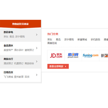Open the Suning.com merchant logo
Viewport: 108px width, 108px height.
(x=91, y=56)
